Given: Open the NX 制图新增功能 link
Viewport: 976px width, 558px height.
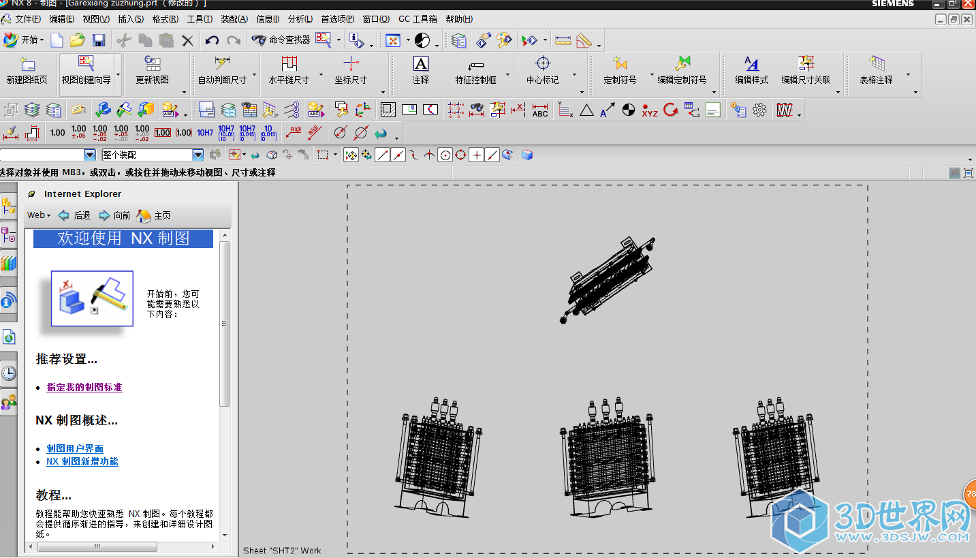Looking at the screenshot, I should [x=82, y=461].
